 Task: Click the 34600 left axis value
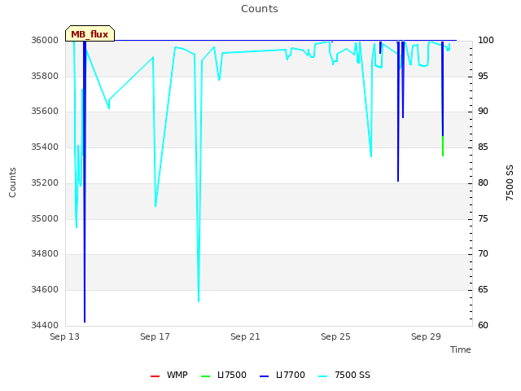45,290
